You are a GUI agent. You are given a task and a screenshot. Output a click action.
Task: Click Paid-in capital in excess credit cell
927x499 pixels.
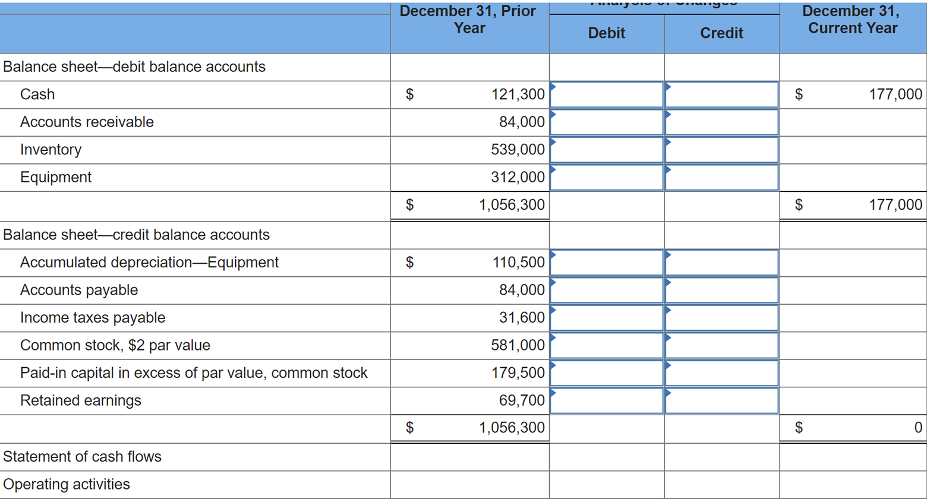tap(722, 373)
